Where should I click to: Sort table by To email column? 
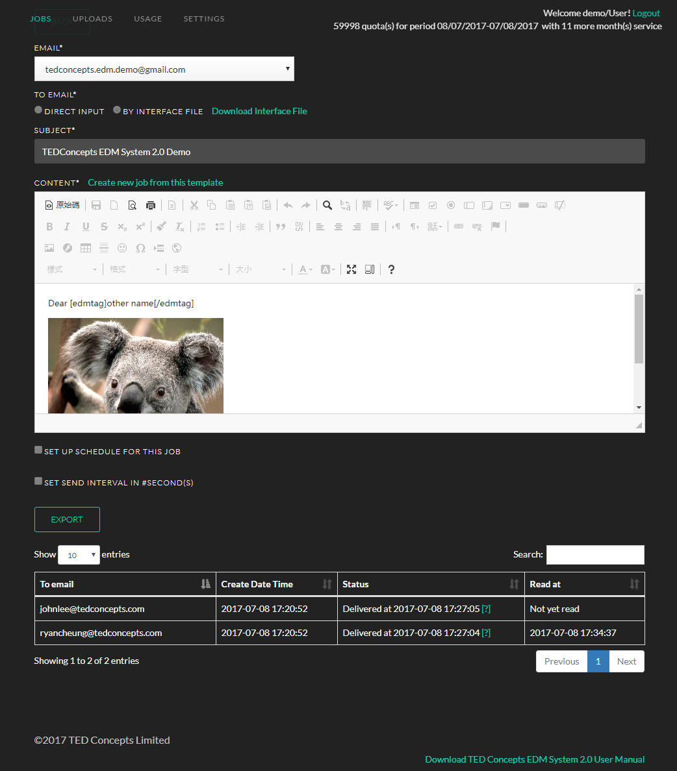coord(125,584)
